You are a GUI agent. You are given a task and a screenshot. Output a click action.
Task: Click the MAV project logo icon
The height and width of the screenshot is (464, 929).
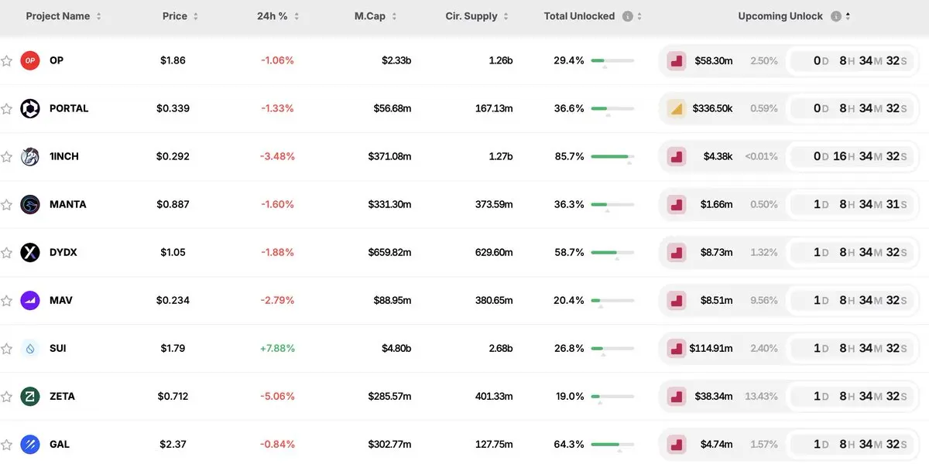(30, 300)
